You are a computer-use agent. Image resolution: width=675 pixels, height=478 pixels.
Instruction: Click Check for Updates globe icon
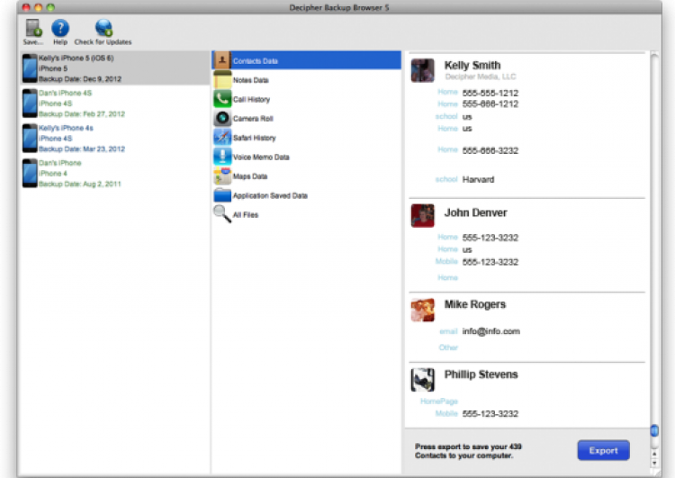click(x=103, y=28)
